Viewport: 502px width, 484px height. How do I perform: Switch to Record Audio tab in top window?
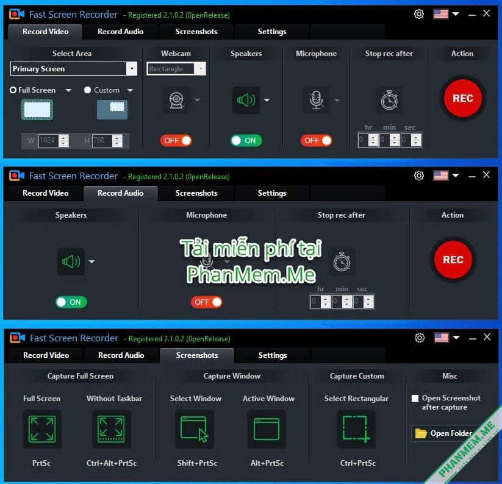tap(120, 32)
